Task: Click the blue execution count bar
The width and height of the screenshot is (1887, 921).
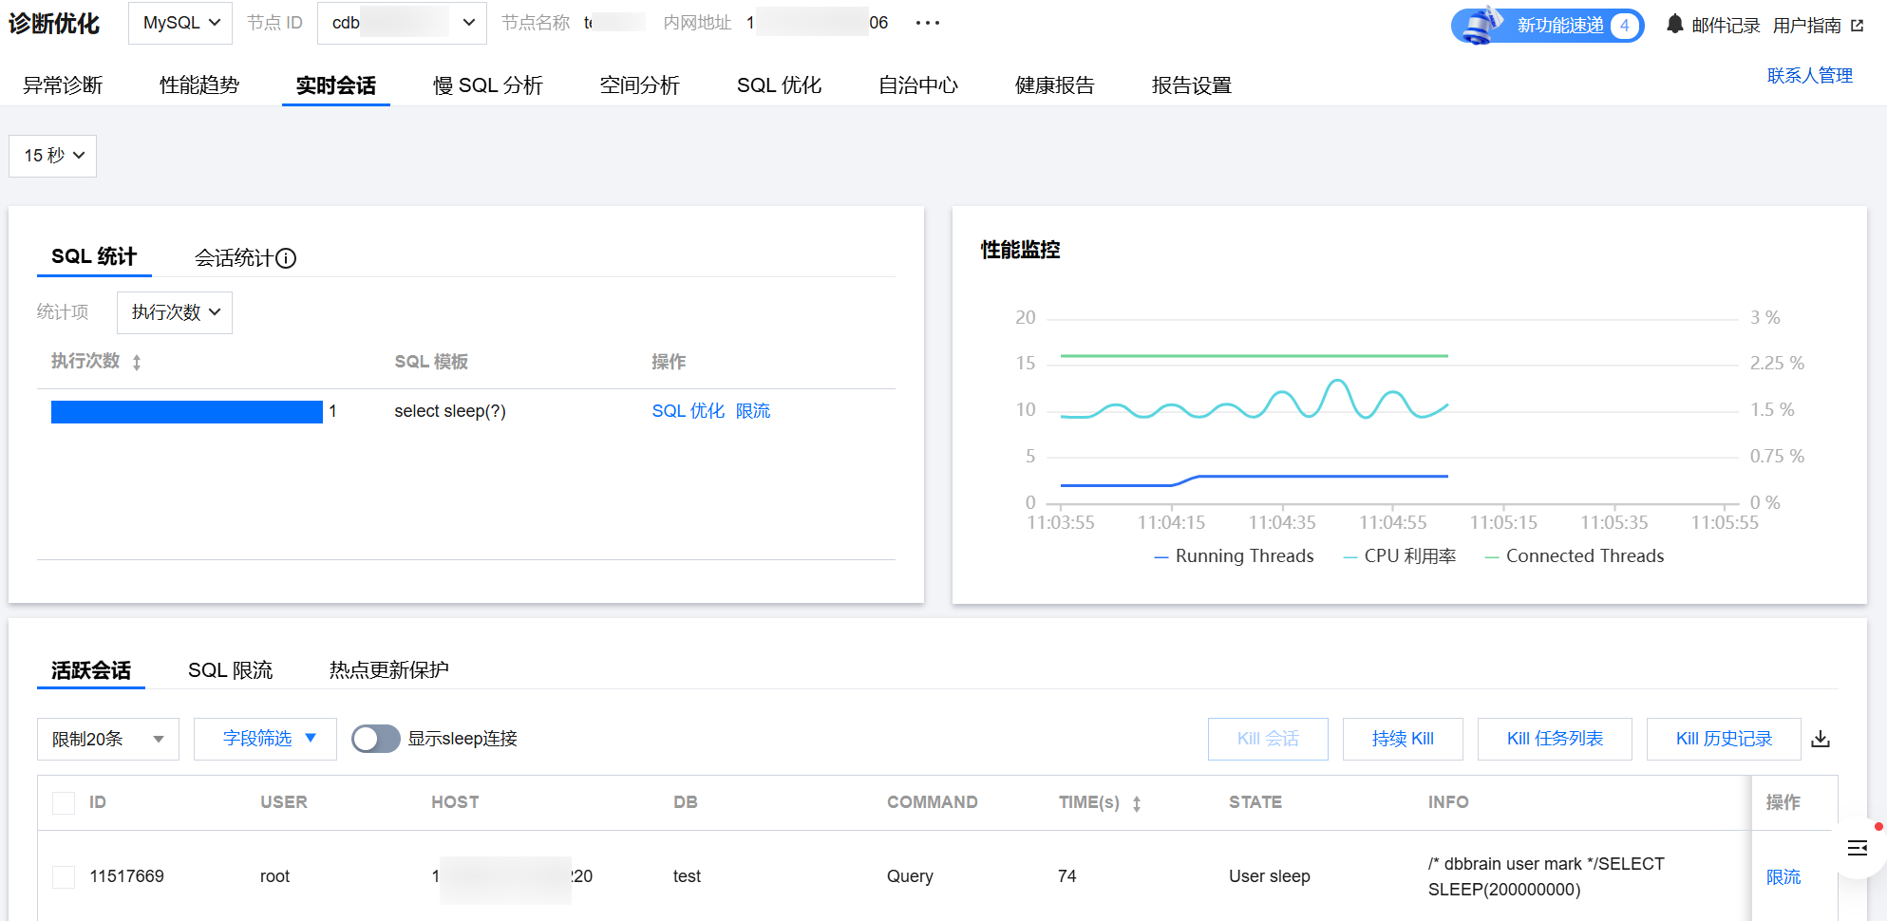Action: 186,411
